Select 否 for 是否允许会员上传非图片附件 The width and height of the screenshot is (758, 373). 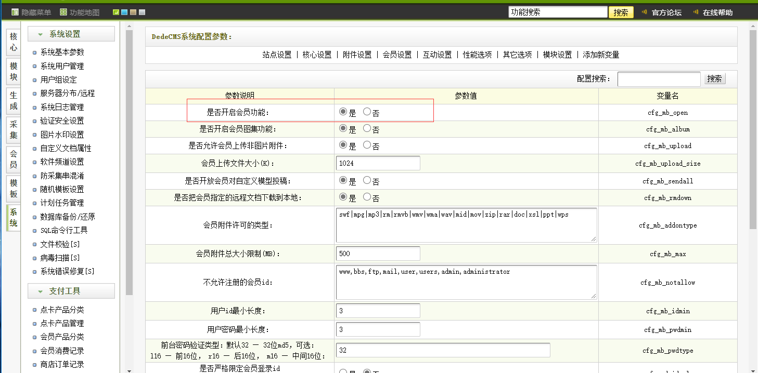pyautogui.click(x=367, y=145)
